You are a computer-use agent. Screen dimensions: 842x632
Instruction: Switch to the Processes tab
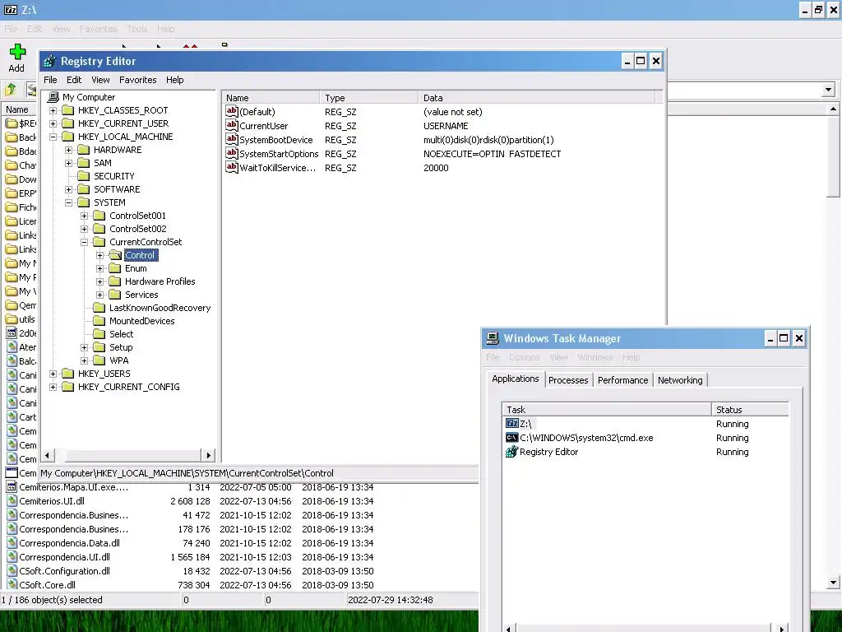pyautogui.click(x=568, y=380)
